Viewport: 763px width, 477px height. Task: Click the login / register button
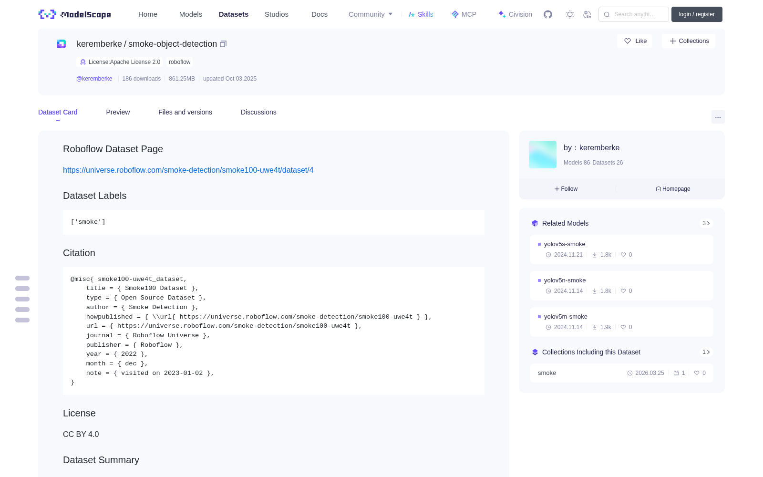pos(697,14)
